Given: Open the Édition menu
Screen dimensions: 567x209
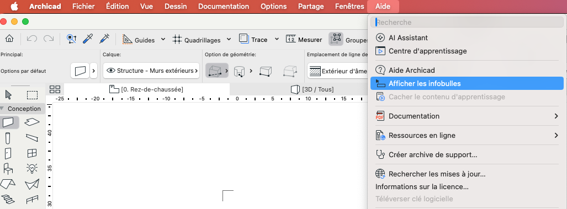Looking at the screenshot, I should (x=118, y=6).
